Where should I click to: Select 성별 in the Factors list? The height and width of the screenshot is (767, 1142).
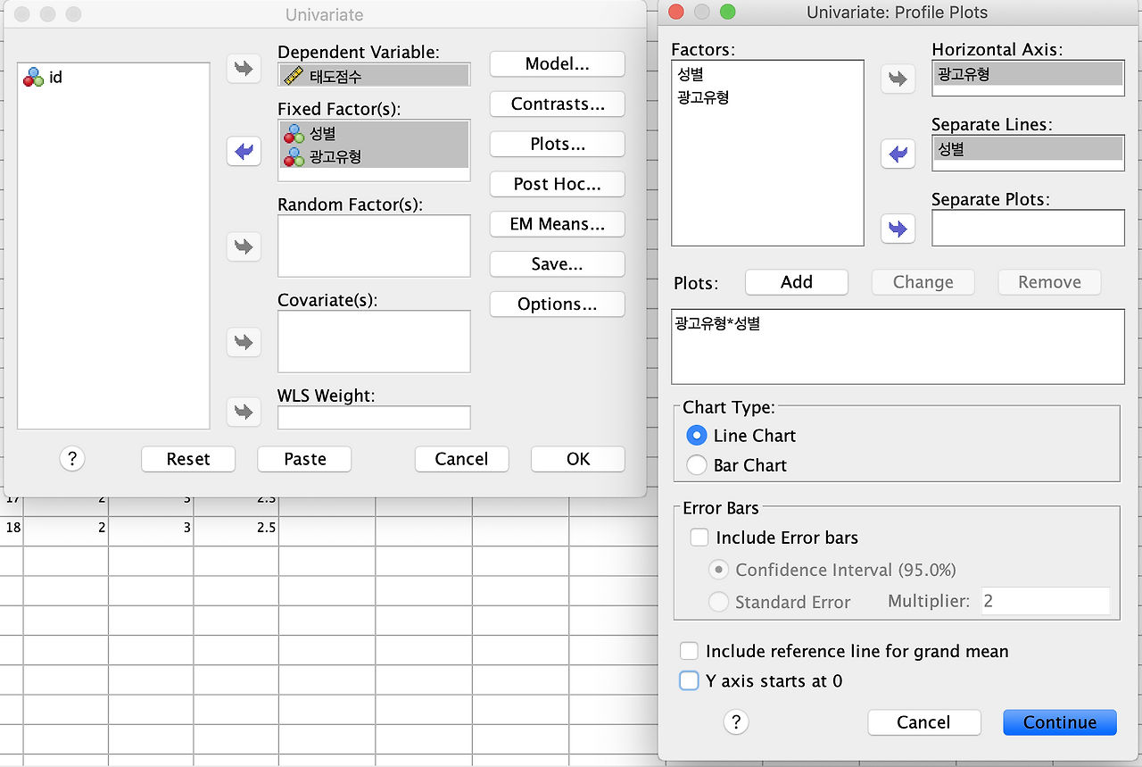click(767, 75)
